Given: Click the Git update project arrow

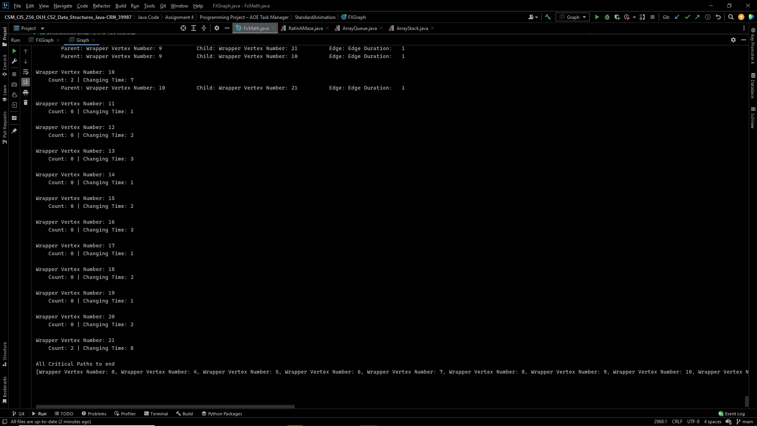Looking at the screenshot, I should [677, 17].
